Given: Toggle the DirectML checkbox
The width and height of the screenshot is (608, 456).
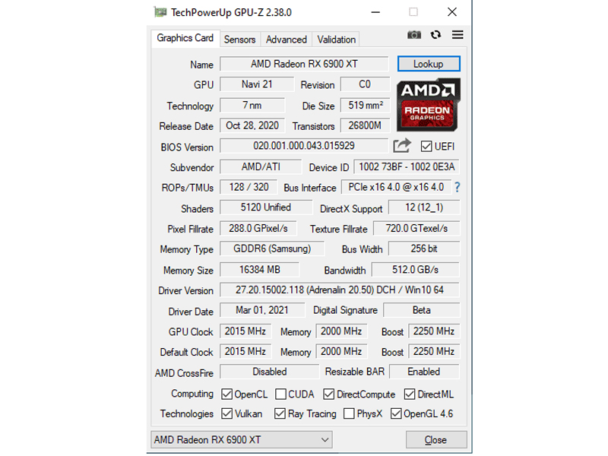Looking at the screenshot, I should tap(409, 394).
